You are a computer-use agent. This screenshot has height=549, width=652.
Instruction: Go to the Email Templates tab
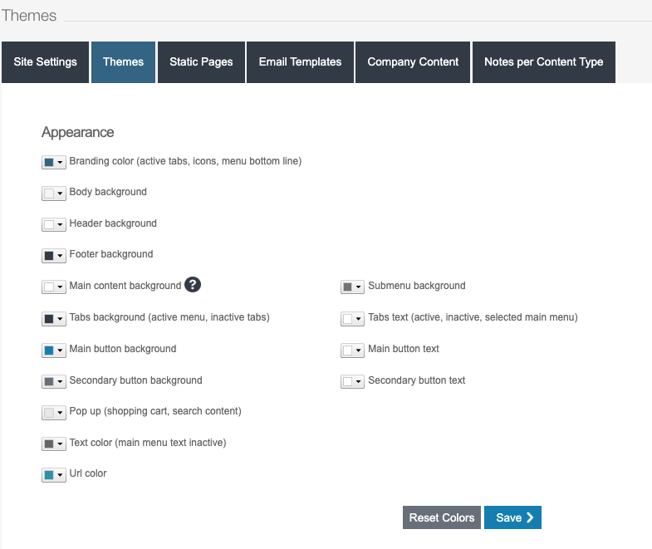pyautogui.click(x=300, y=62)
